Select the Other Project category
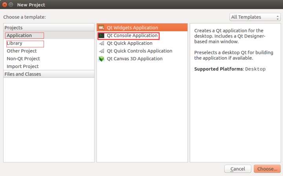283x176 pixels. point(49,51)
